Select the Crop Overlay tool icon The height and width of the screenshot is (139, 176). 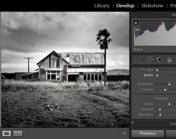coord(139,59)
